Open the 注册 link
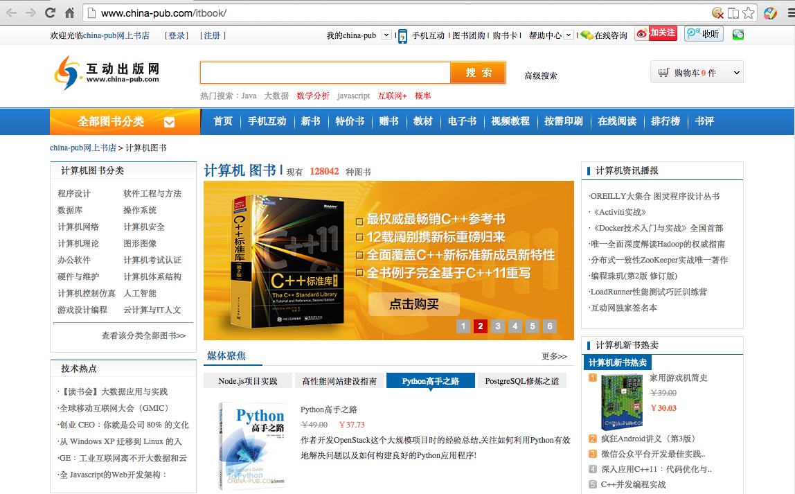Screen dimensions: 795x494 coord(213,35)
